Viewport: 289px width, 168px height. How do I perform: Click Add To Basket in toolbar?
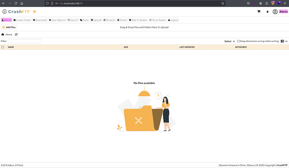[138, 20]
